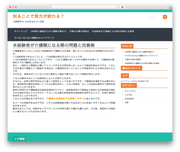Click the キャリアパス tag under タグ

point(125,81)
